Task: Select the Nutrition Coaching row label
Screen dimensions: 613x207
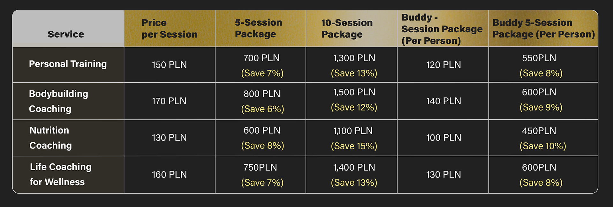Action: tap(50, 138)
